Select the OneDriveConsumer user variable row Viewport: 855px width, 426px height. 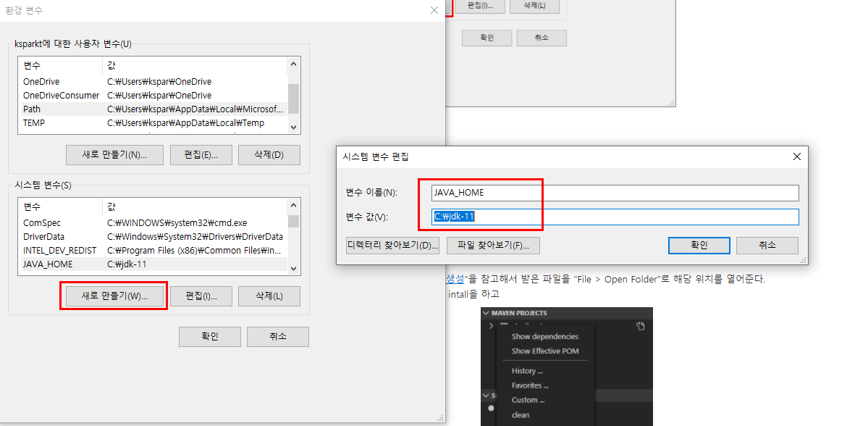pos(153,96)
